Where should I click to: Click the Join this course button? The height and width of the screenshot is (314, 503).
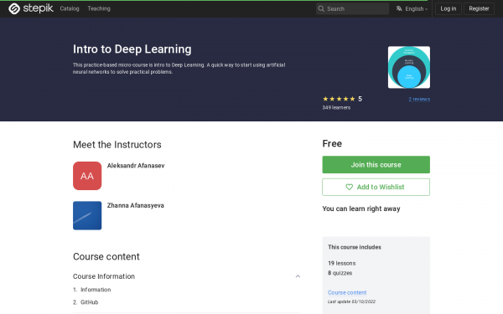376,165
